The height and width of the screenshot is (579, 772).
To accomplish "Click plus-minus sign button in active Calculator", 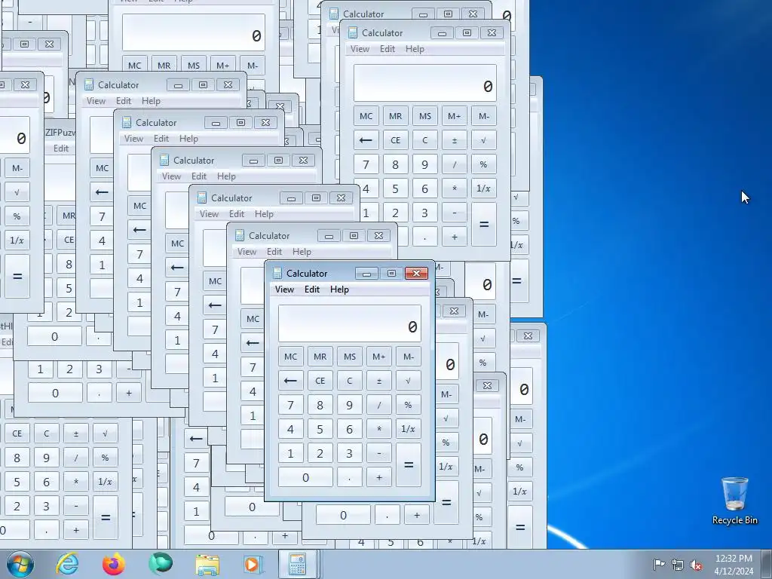I will coord(379,381).
